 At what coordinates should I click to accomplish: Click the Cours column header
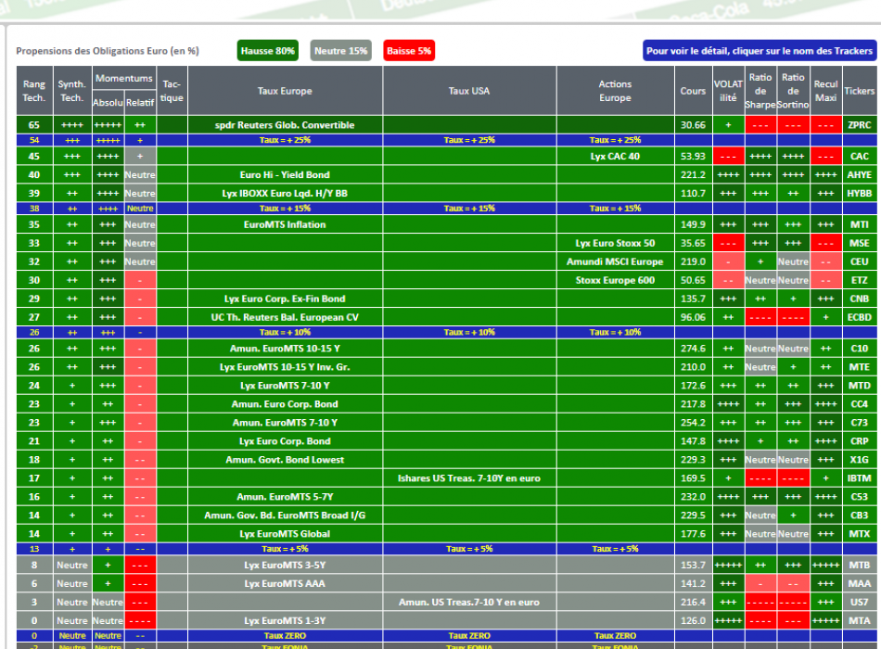pyautogui.click(x=693, y=91)
